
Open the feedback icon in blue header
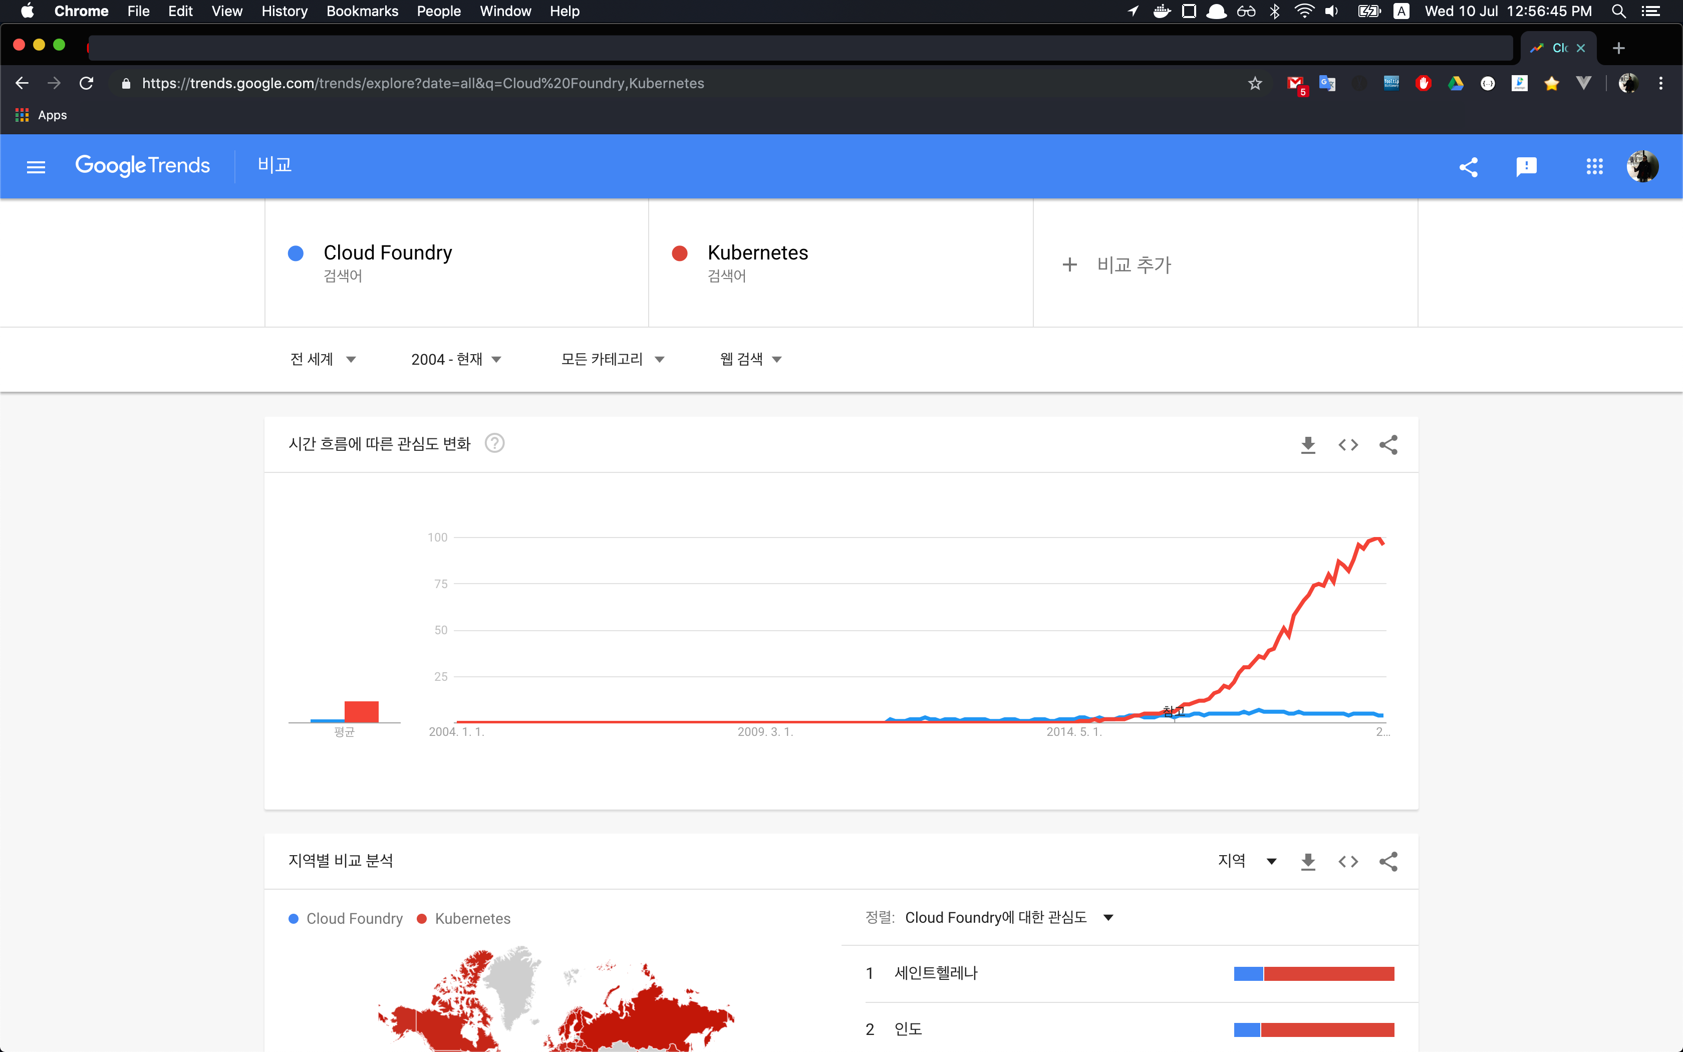tap(1526, 167)
